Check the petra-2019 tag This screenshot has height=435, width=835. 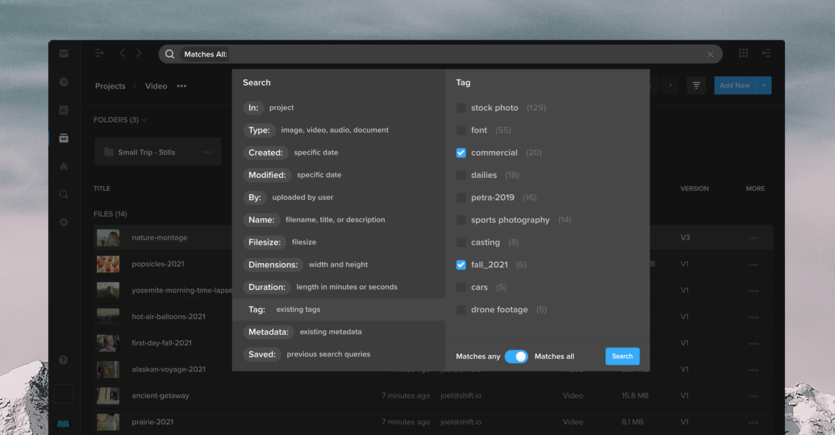461,197
